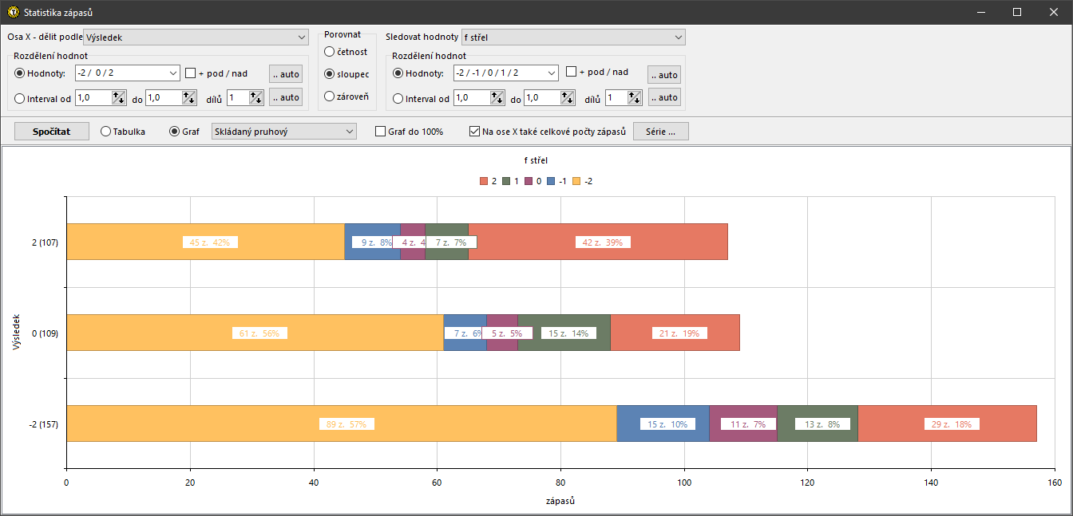1073x516 pixels.
Task: Click spin arrows of Sledovat hodnoty 'do' field
Action: click(568, 98)
